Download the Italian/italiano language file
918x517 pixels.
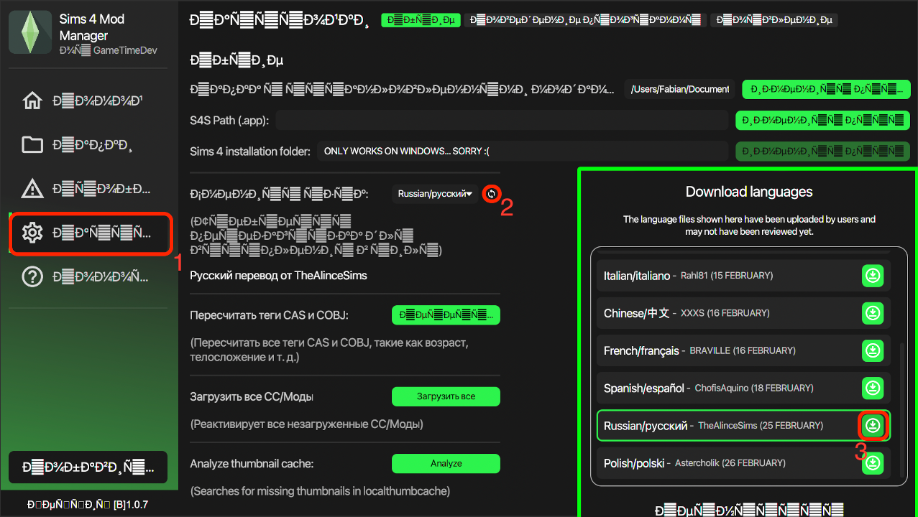click(x=872, y=275)
